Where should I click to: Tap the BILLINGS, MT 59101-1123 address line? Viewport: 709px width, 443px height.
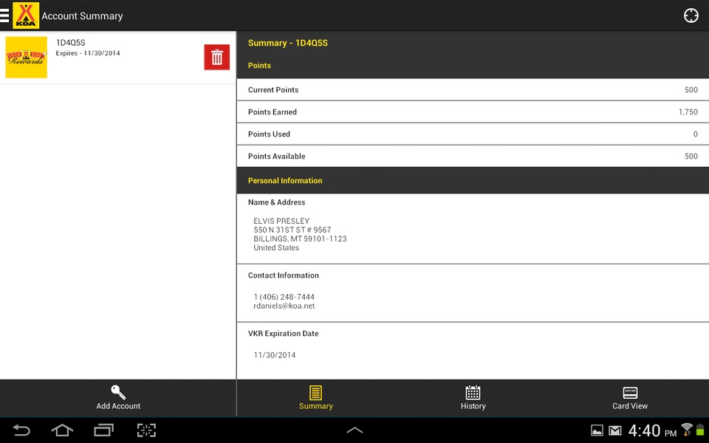pyautogui.click(x=300, y=238)
